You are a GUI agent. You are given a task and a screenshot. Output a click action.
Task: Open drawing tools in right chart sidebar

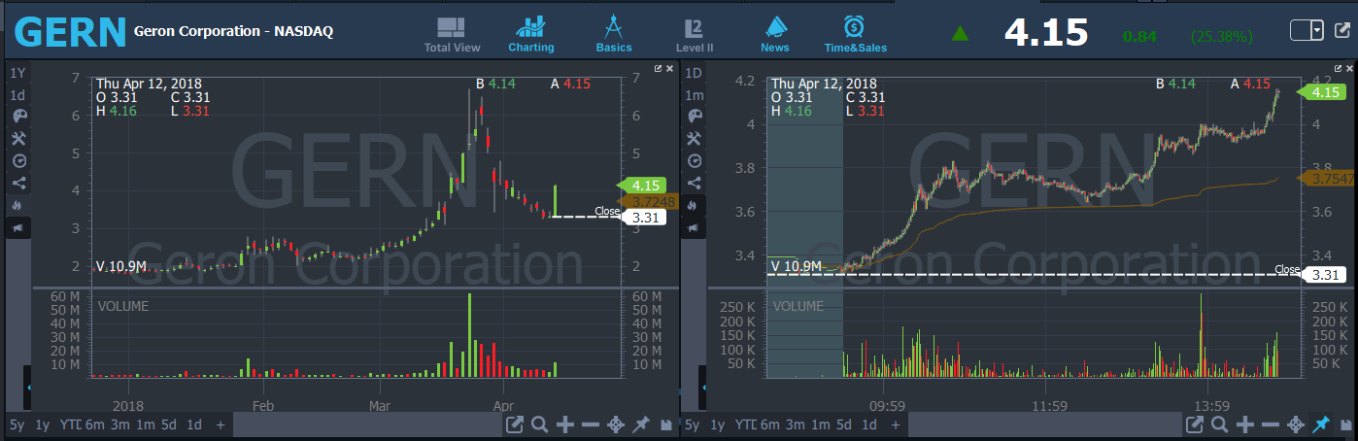coord(694,138)
